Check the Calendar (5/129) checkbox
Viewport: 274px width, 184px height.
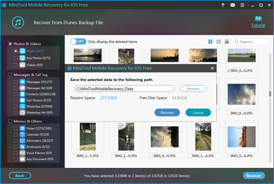(16, 134)
